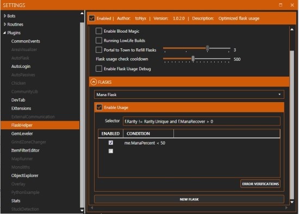This screenshot has width=299, height=214.
Task: Toggle the plugin Enabled checkbox
Action: point(92,18)
